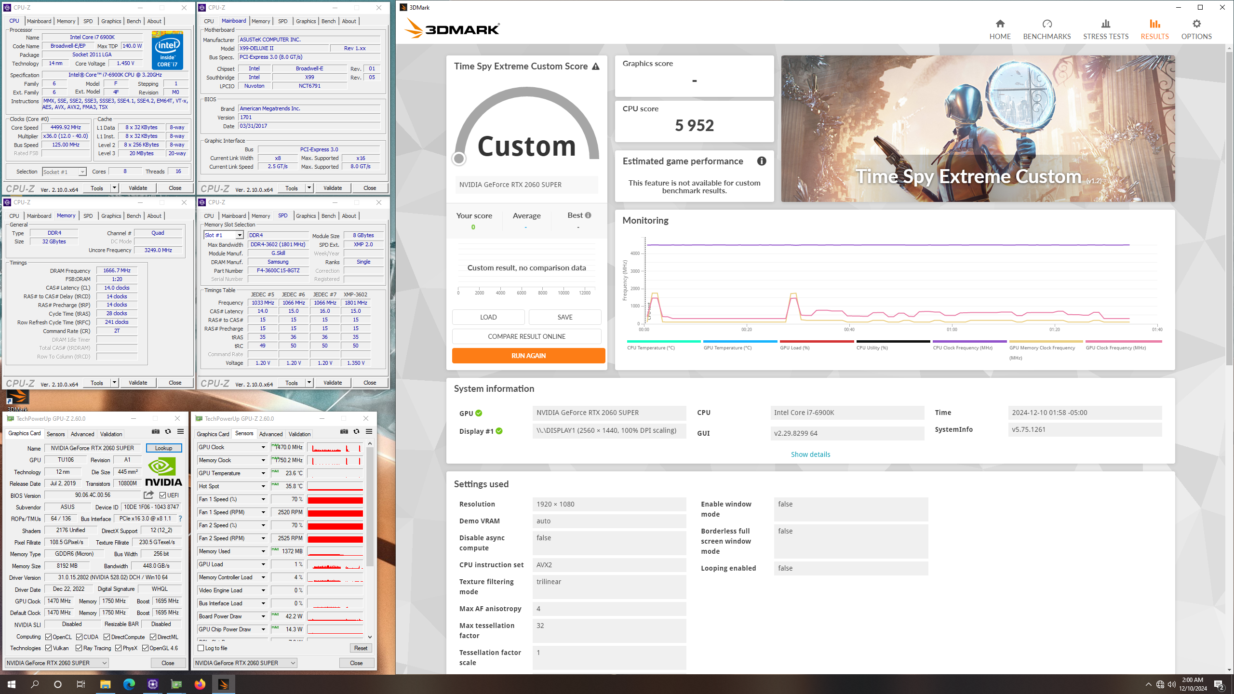Click the LOAD result button

[x=488, y=317]
